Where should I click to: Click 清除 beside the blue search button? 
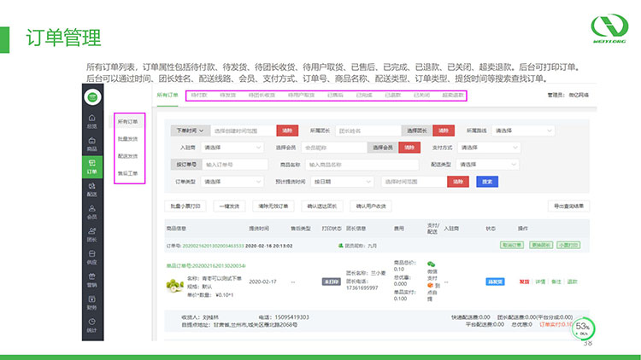point(458,182)
